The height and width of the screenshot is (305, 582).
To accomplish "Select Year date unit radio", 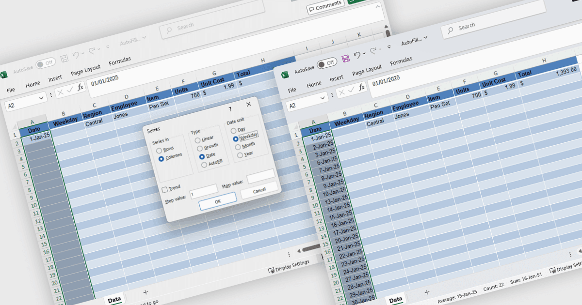I will tap(240, 155).
